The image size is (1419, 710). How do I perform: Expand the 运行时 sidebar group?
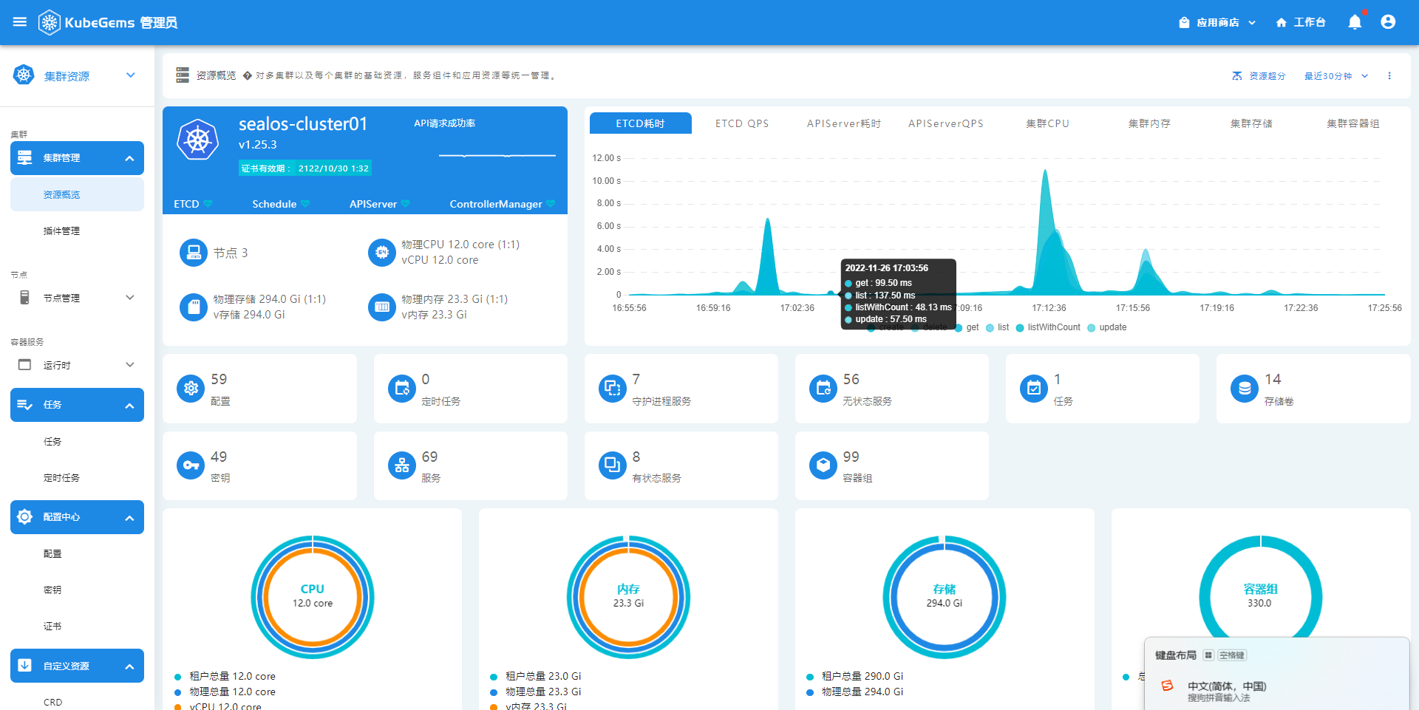[x=130, y=365]
